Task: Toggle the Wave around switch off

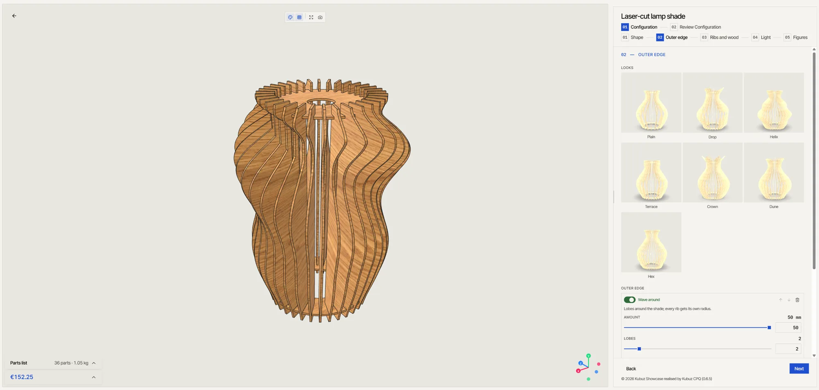Action: pyautogui.click(x=630, y=300)
